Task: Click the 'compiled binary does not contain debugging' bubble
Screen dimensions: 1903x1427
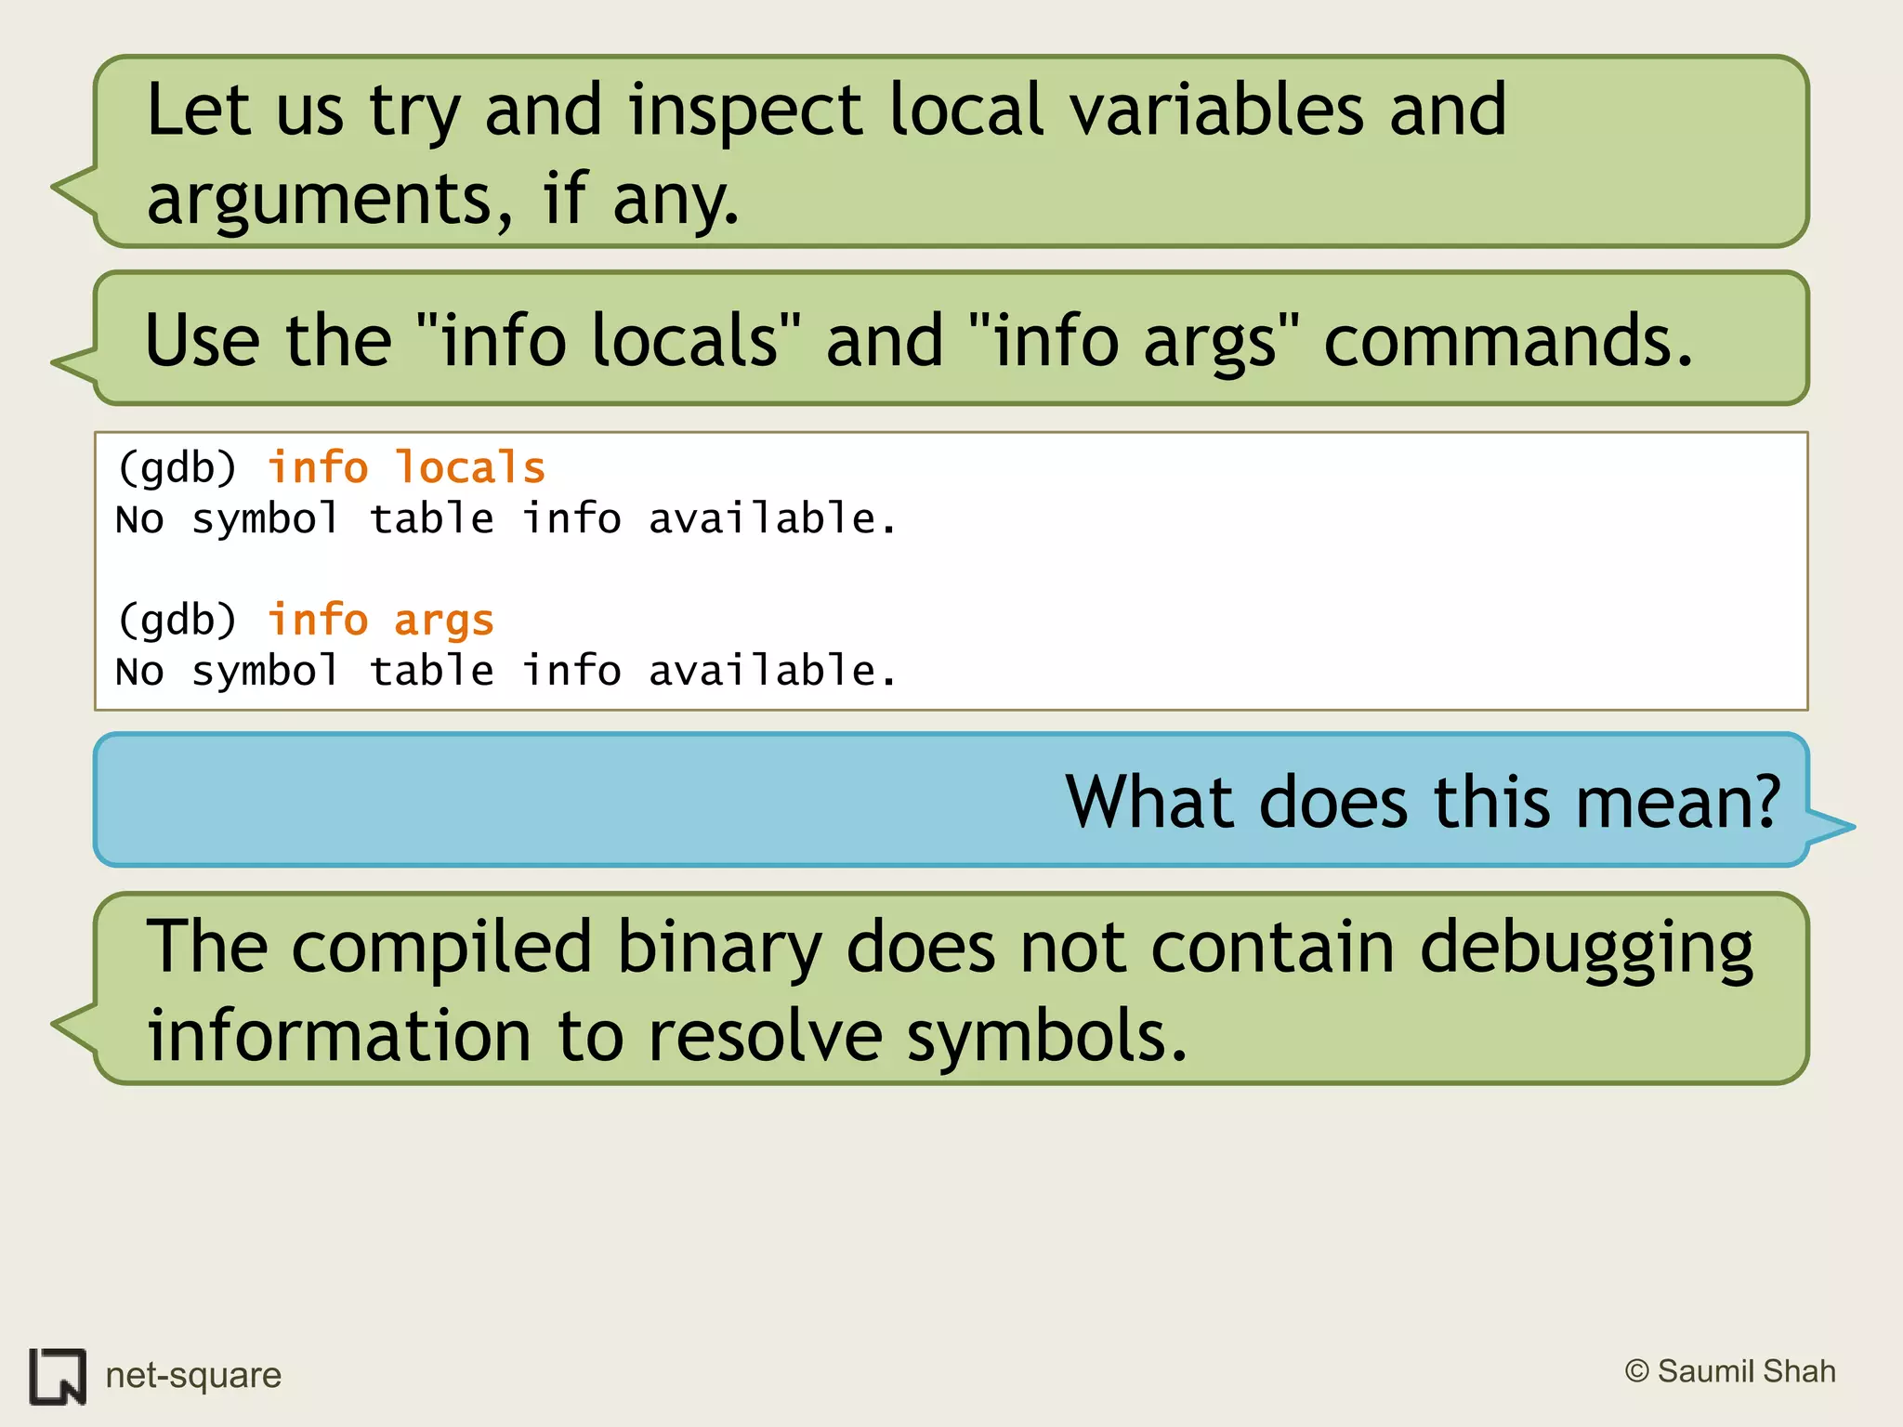Action: pyautogui.click(x=930, y=988)
